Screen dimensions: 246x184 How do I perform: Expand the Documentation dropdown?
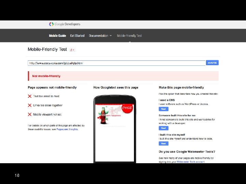100,36
